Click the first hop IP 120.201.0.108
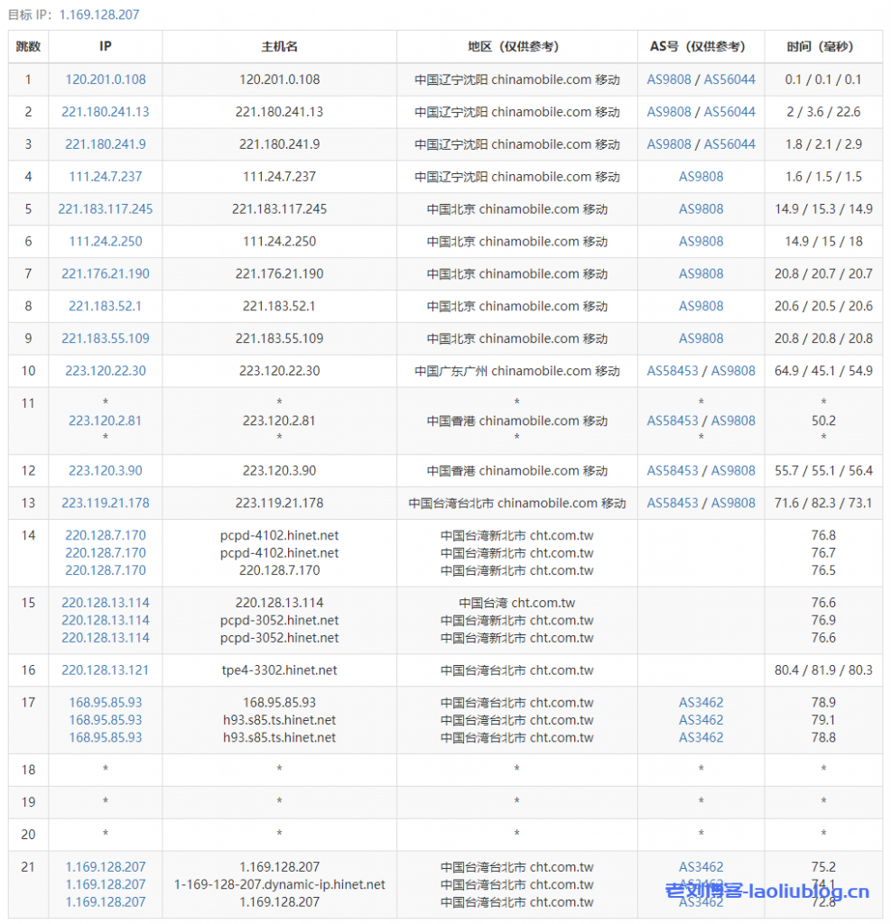 (x=104, y=79)
